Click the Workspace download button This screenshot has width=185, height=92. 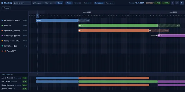pyautogui.click(x=37, y=3)
